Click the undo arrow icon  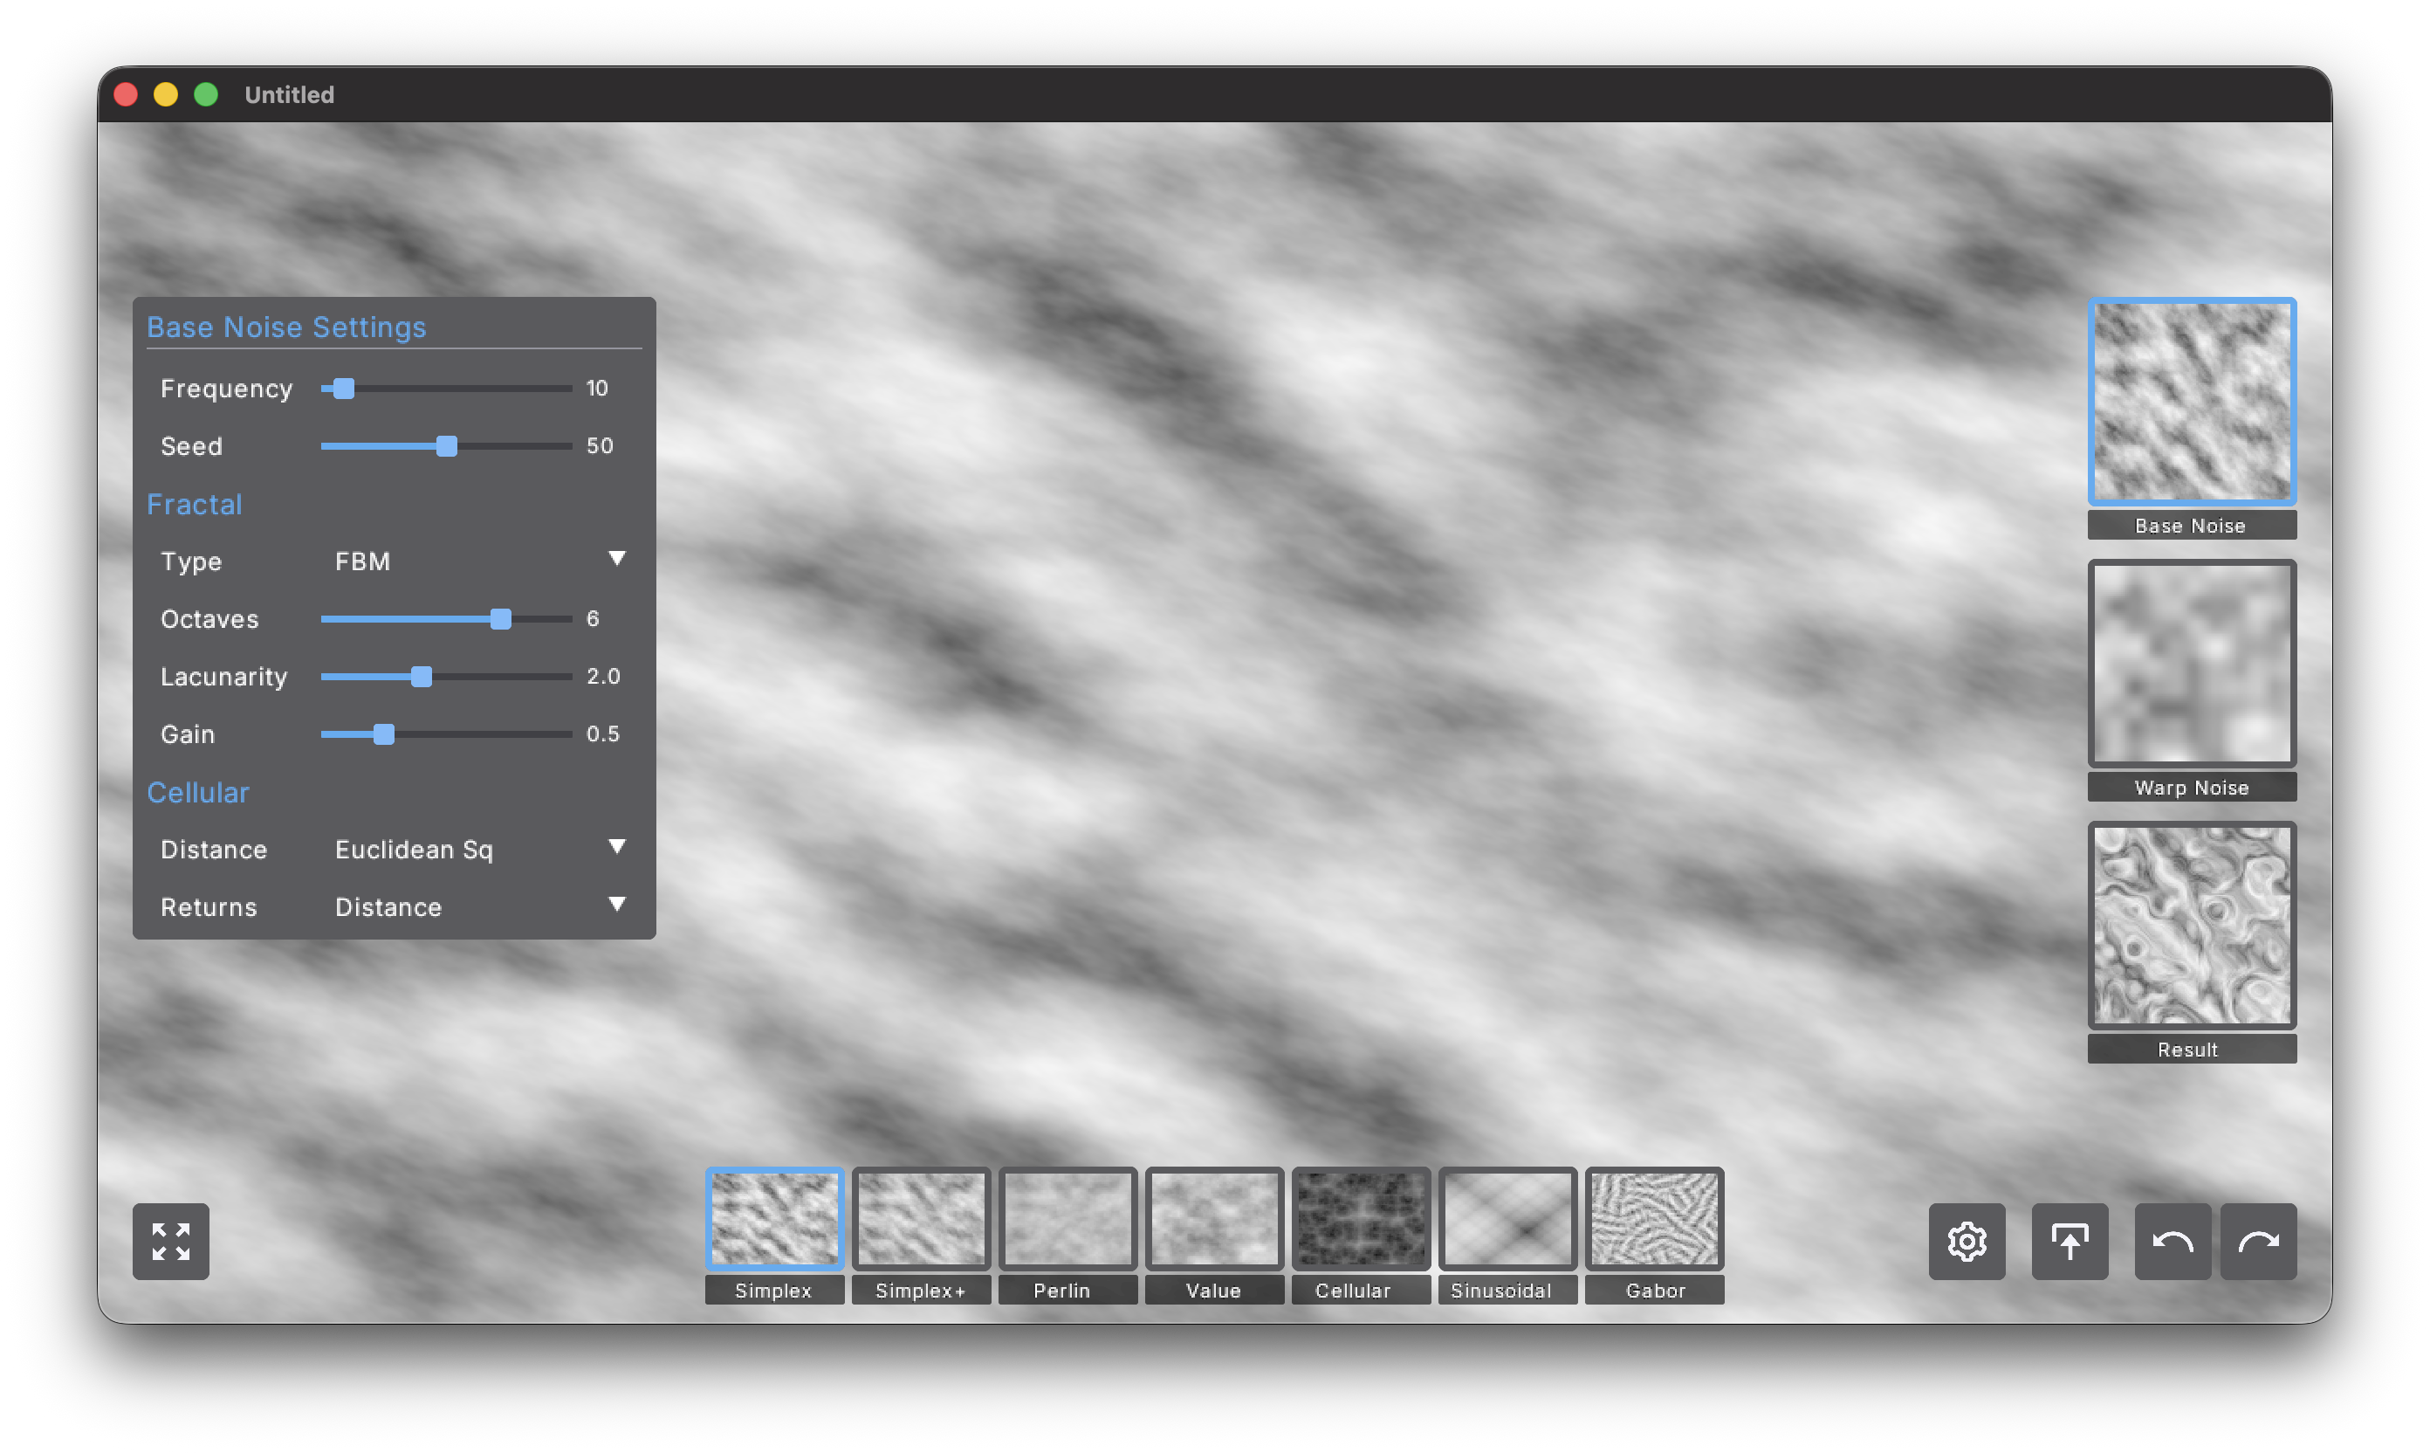point(2172,1241)
